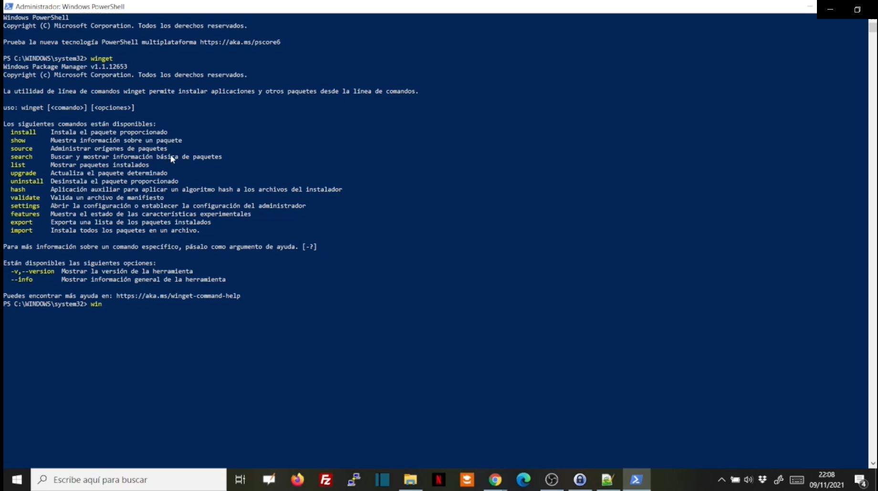Click the Dropbox tray icon
The width and height of the screenshot is (878, 491).
point(763,480)
